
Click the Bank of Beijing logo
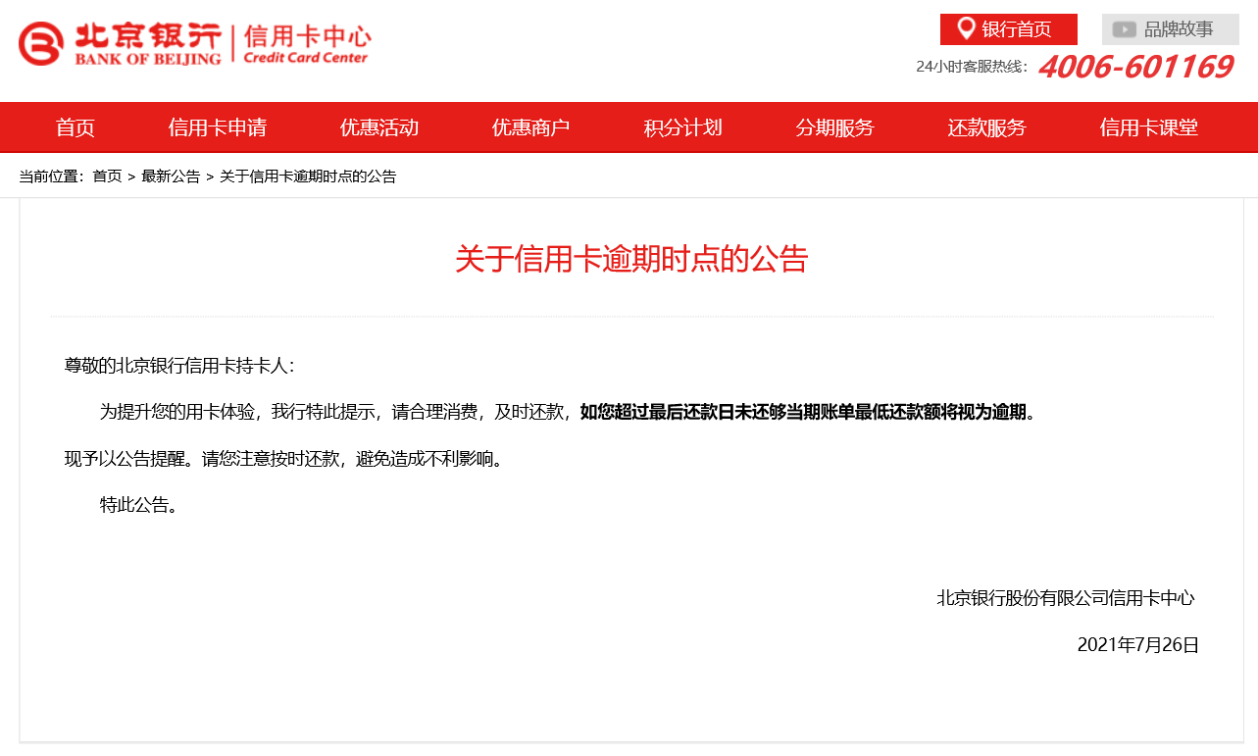(120, 44)
